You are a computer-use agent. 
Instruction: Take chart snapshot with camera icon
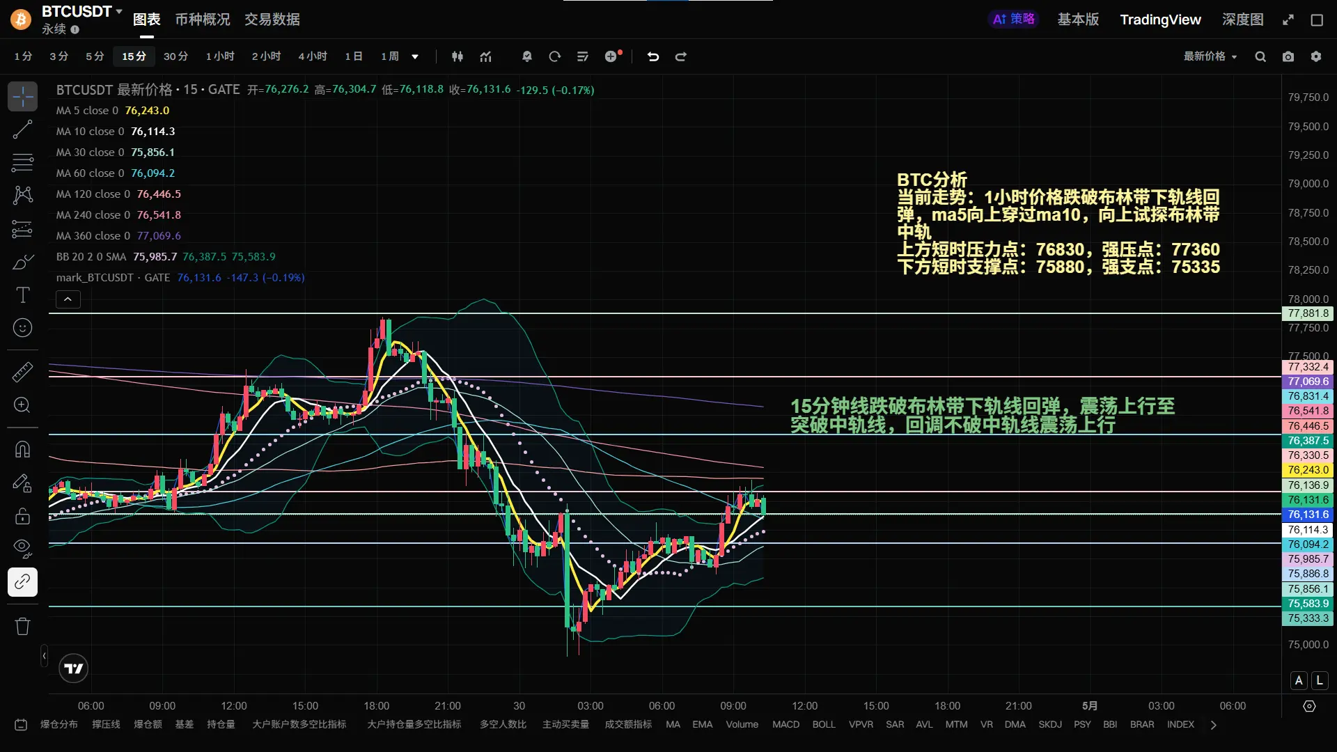(x=1288, y=56)
